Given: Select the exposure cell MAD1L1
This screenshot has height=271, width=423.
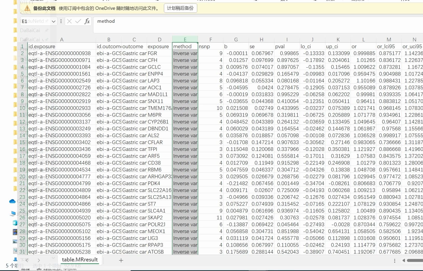Looking at the screenshot, I should point(160,94).
